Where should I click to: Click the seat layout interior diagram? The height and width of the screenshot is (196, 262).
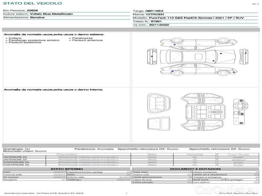click(202, 112)
